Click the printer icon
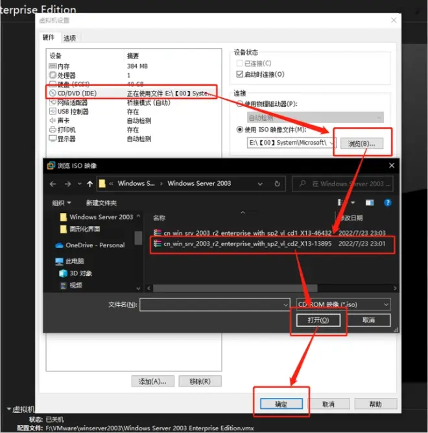Image resolution: width=428 pixels, height=433 pixels. 53,129
